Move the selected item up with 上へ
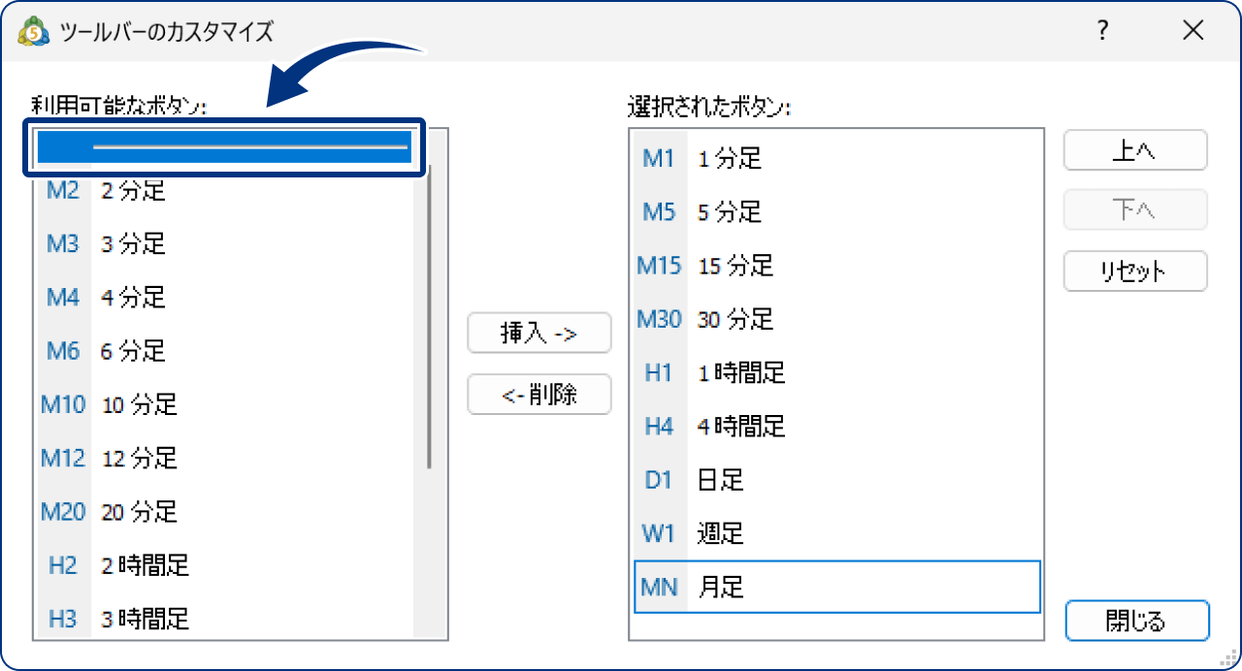This screenshot has width=1242, height=671. coord(1134,150)
